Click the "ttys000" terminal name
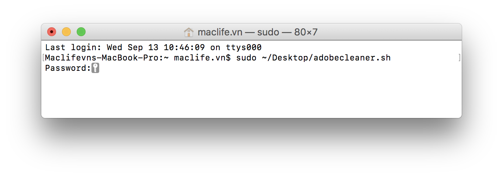503x177 pixels. coord(244,48)
